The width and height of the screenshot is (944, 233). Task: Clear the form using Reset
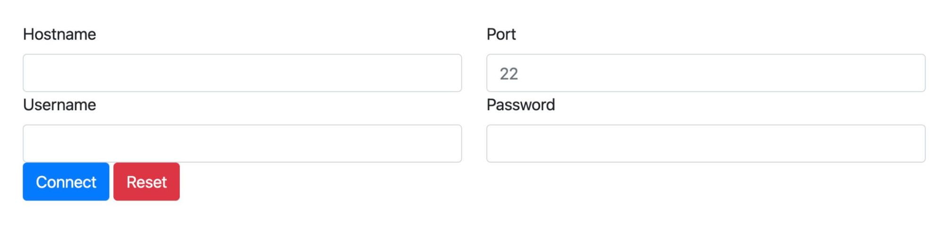click(x=146, y=182)
